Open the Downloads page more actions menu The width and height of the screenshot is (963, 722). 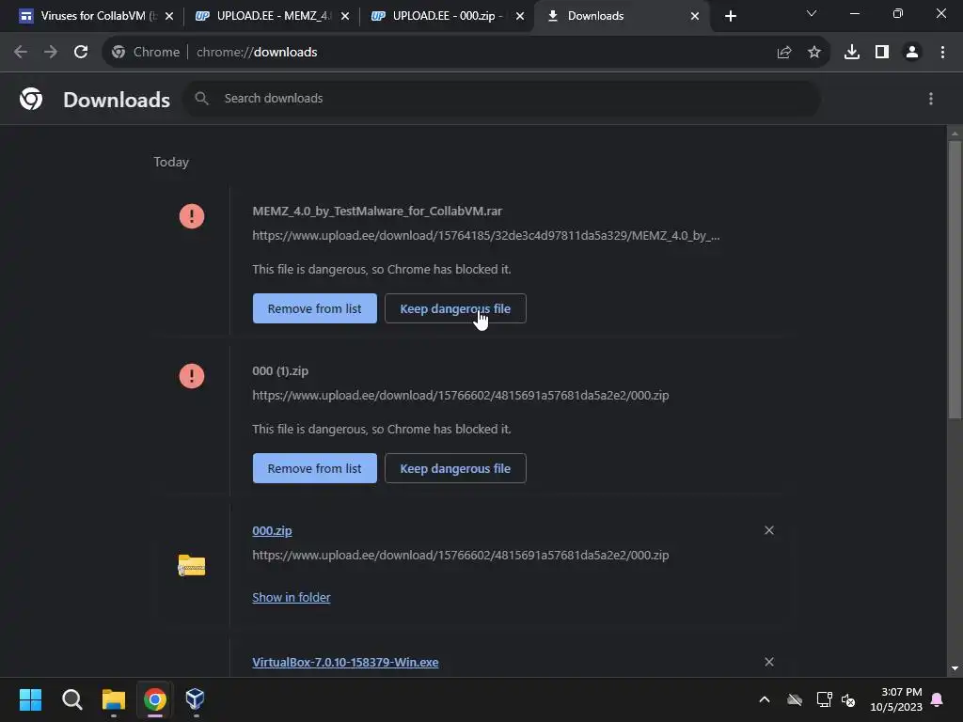click(x=931, y=99)
